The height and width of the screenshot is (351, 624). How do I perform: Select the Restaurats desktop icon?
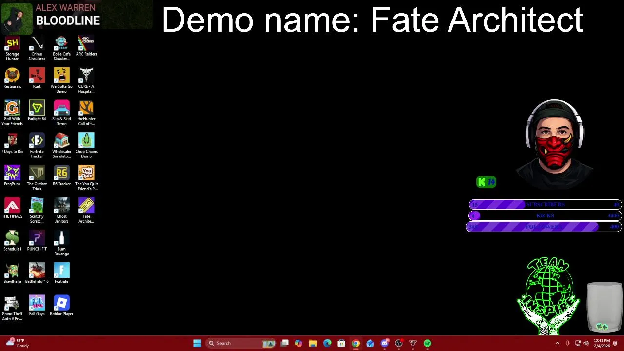12,79
